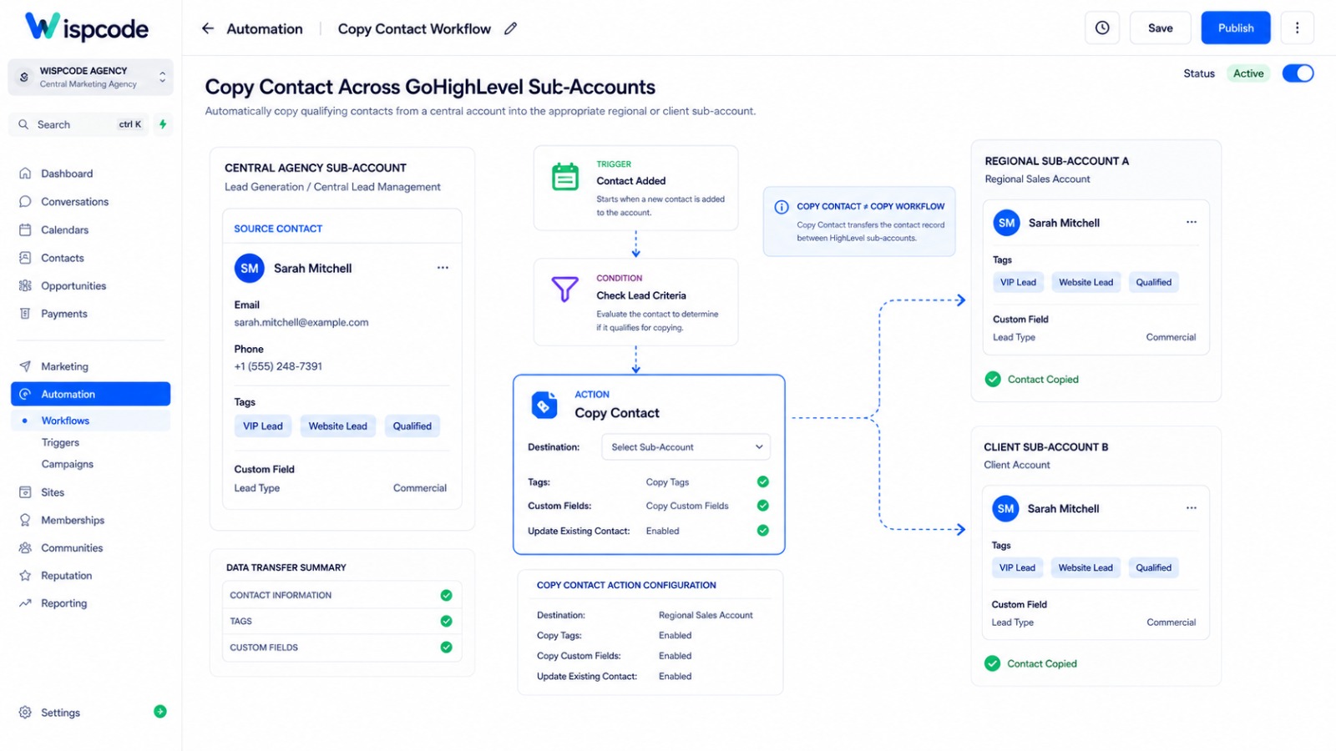Expand the Wispcode Agency account switcher

(90, 77)
